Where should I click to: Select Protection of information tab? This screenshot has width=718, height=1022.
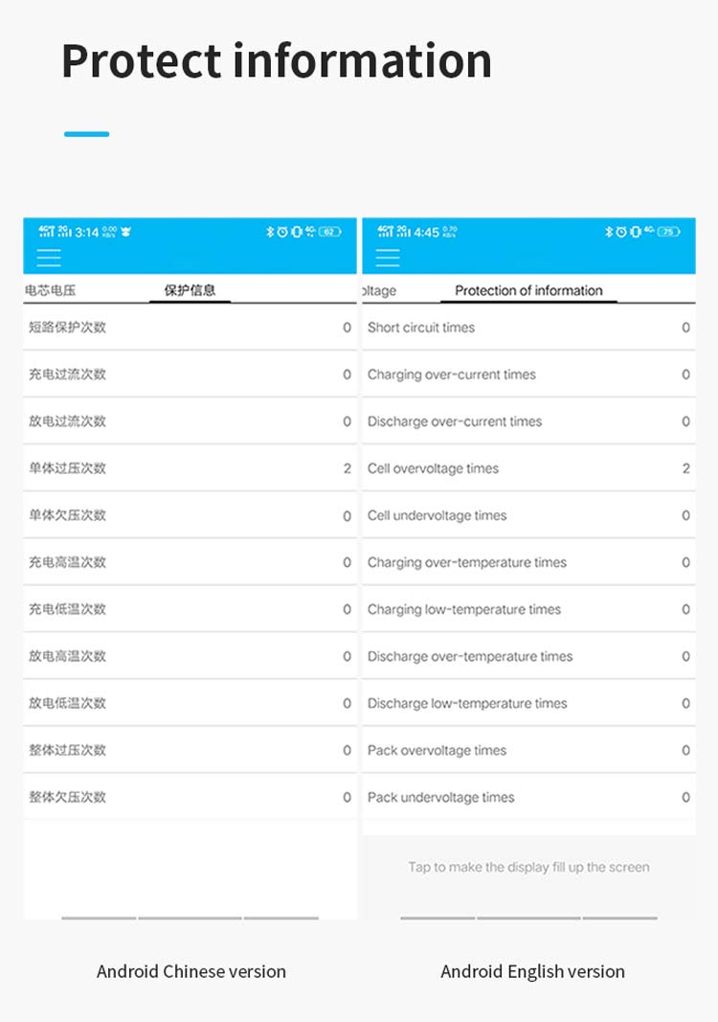pos(528,290)
